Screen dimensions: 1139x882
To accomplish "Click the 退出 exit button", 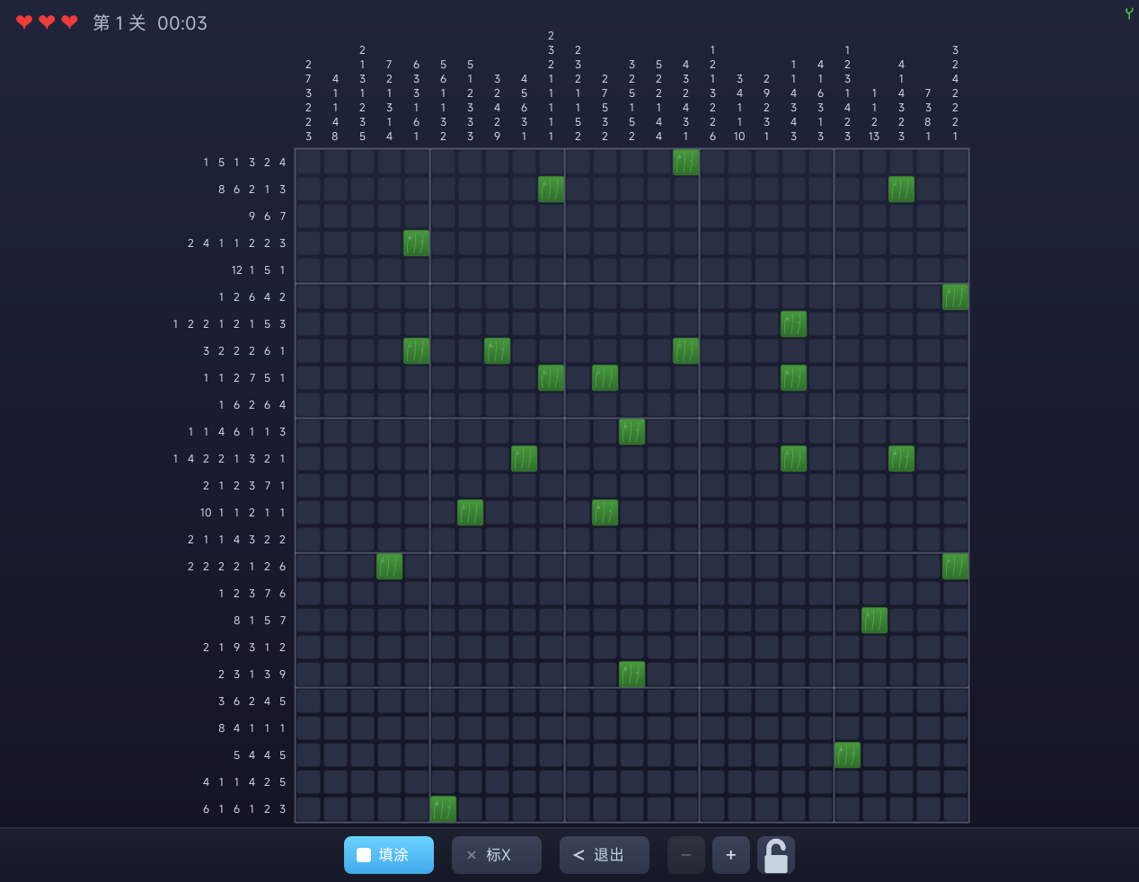I will pyautogui.click(x=604, y=855).
